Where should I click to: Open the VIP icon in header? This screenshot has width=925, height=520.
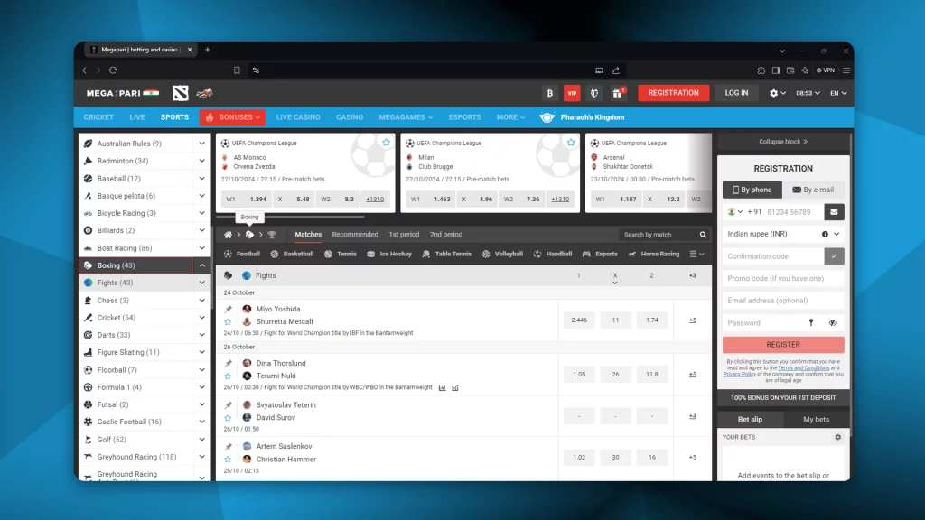click(x=572, y=93)
